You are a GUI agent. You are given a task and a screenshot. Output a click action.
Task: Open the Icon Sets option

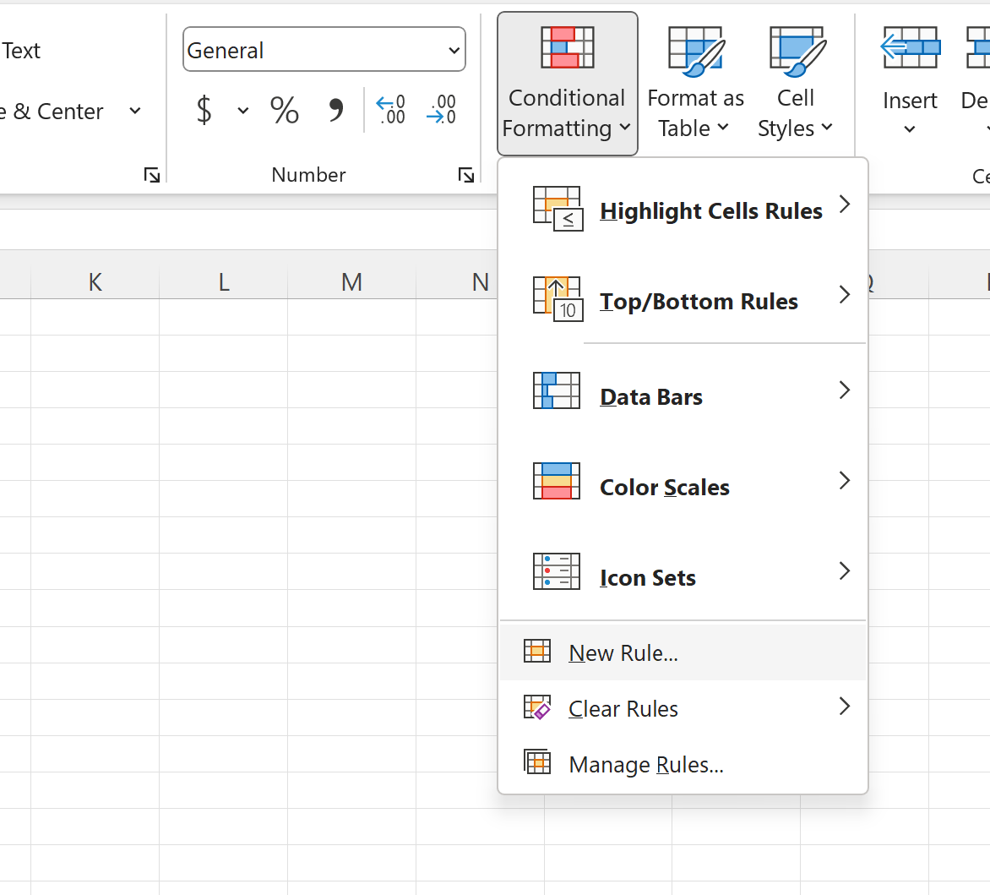[x=647, y=577]
